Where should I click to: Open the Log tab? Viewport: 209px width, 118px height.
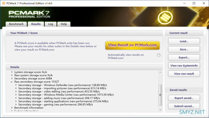[50, 24]
